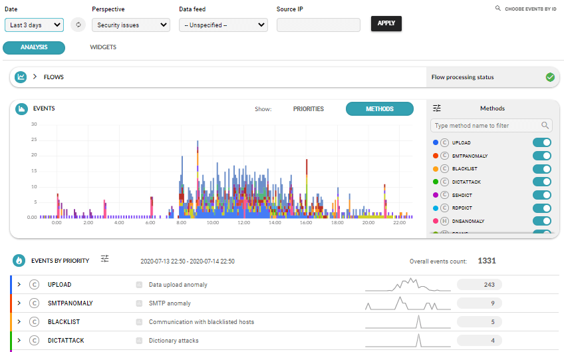The height and width of the screenshot is (352, 564).
Task: Click the red SMTPANOMALY legend color dot
Action: click(436, 156)
